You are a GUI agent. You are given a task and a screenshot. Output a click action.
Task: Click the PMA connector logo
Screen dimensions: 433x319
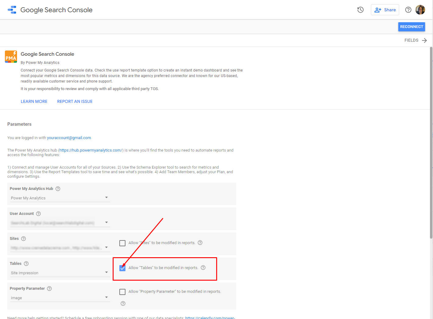pos(11,57)
